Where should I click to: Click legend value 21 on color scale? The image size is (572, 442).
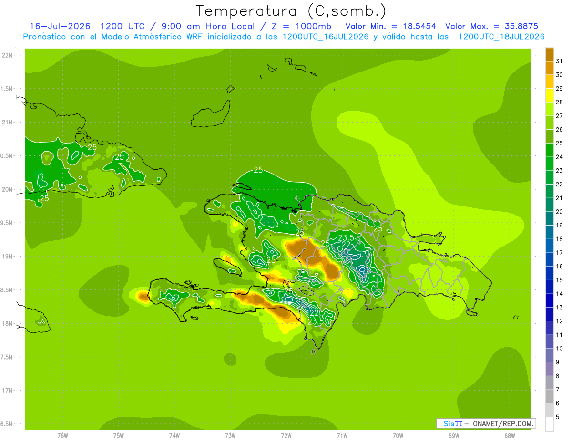tap(559, 198)
